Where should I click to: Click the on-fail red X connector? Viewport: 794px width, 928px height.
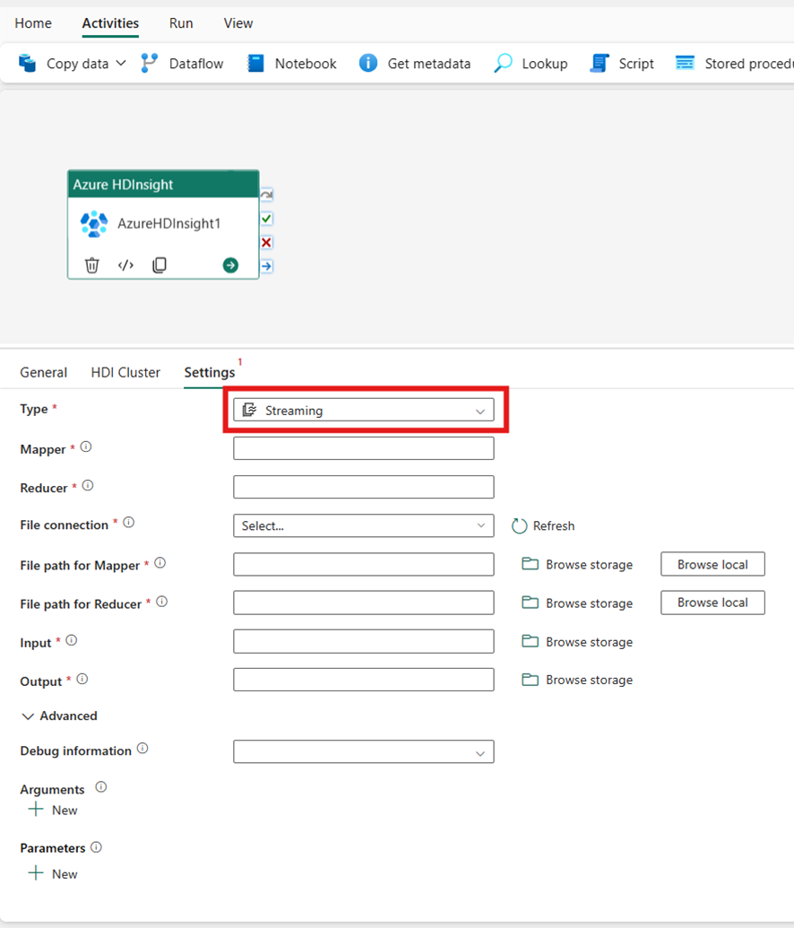(x=267, y=242)
